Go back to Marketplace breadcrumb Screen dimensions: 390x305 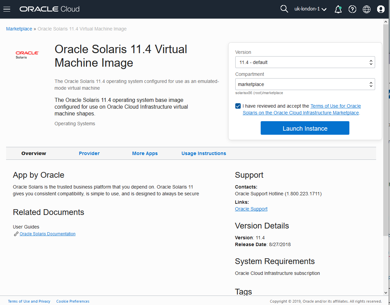pos(19,29)
